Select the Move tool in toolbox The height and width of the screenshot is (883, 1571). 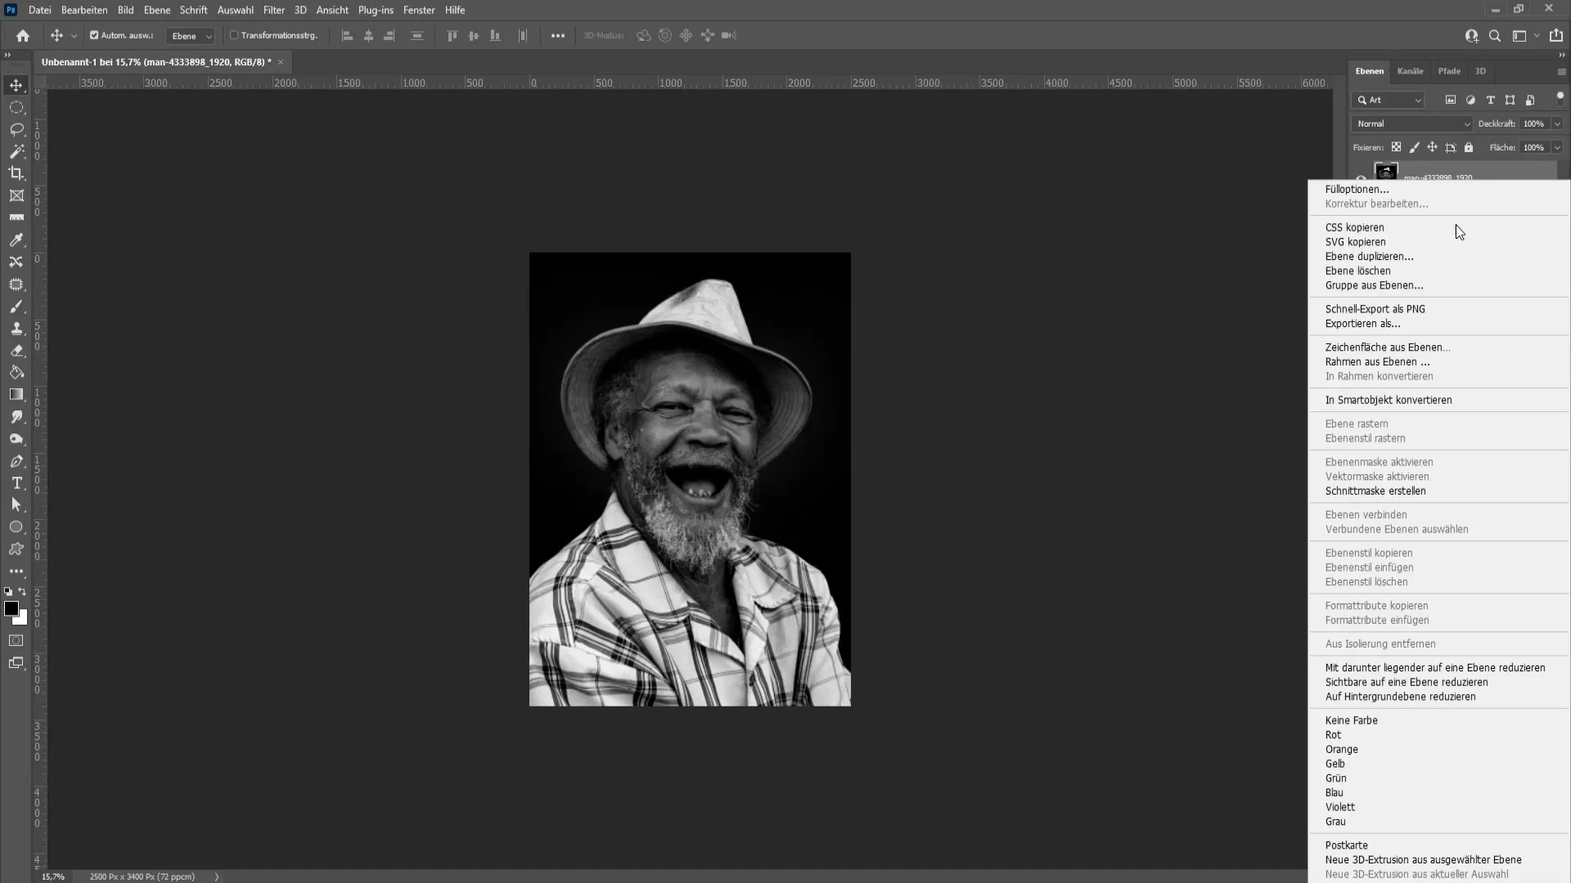tap(16, 85)
